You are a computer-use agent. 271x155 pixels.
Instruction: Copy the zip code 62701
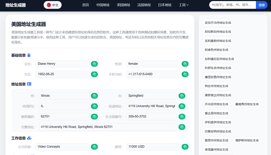pyautogui.click(x=94, y=116)
